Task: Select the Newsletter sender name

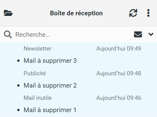Action: pyautogui.click(x=37, y=48)
